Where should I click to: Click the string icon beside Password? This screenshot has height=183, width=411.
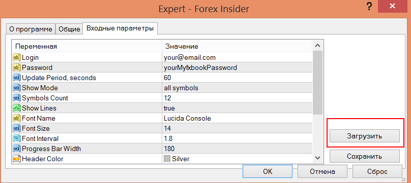coord(17,67)
